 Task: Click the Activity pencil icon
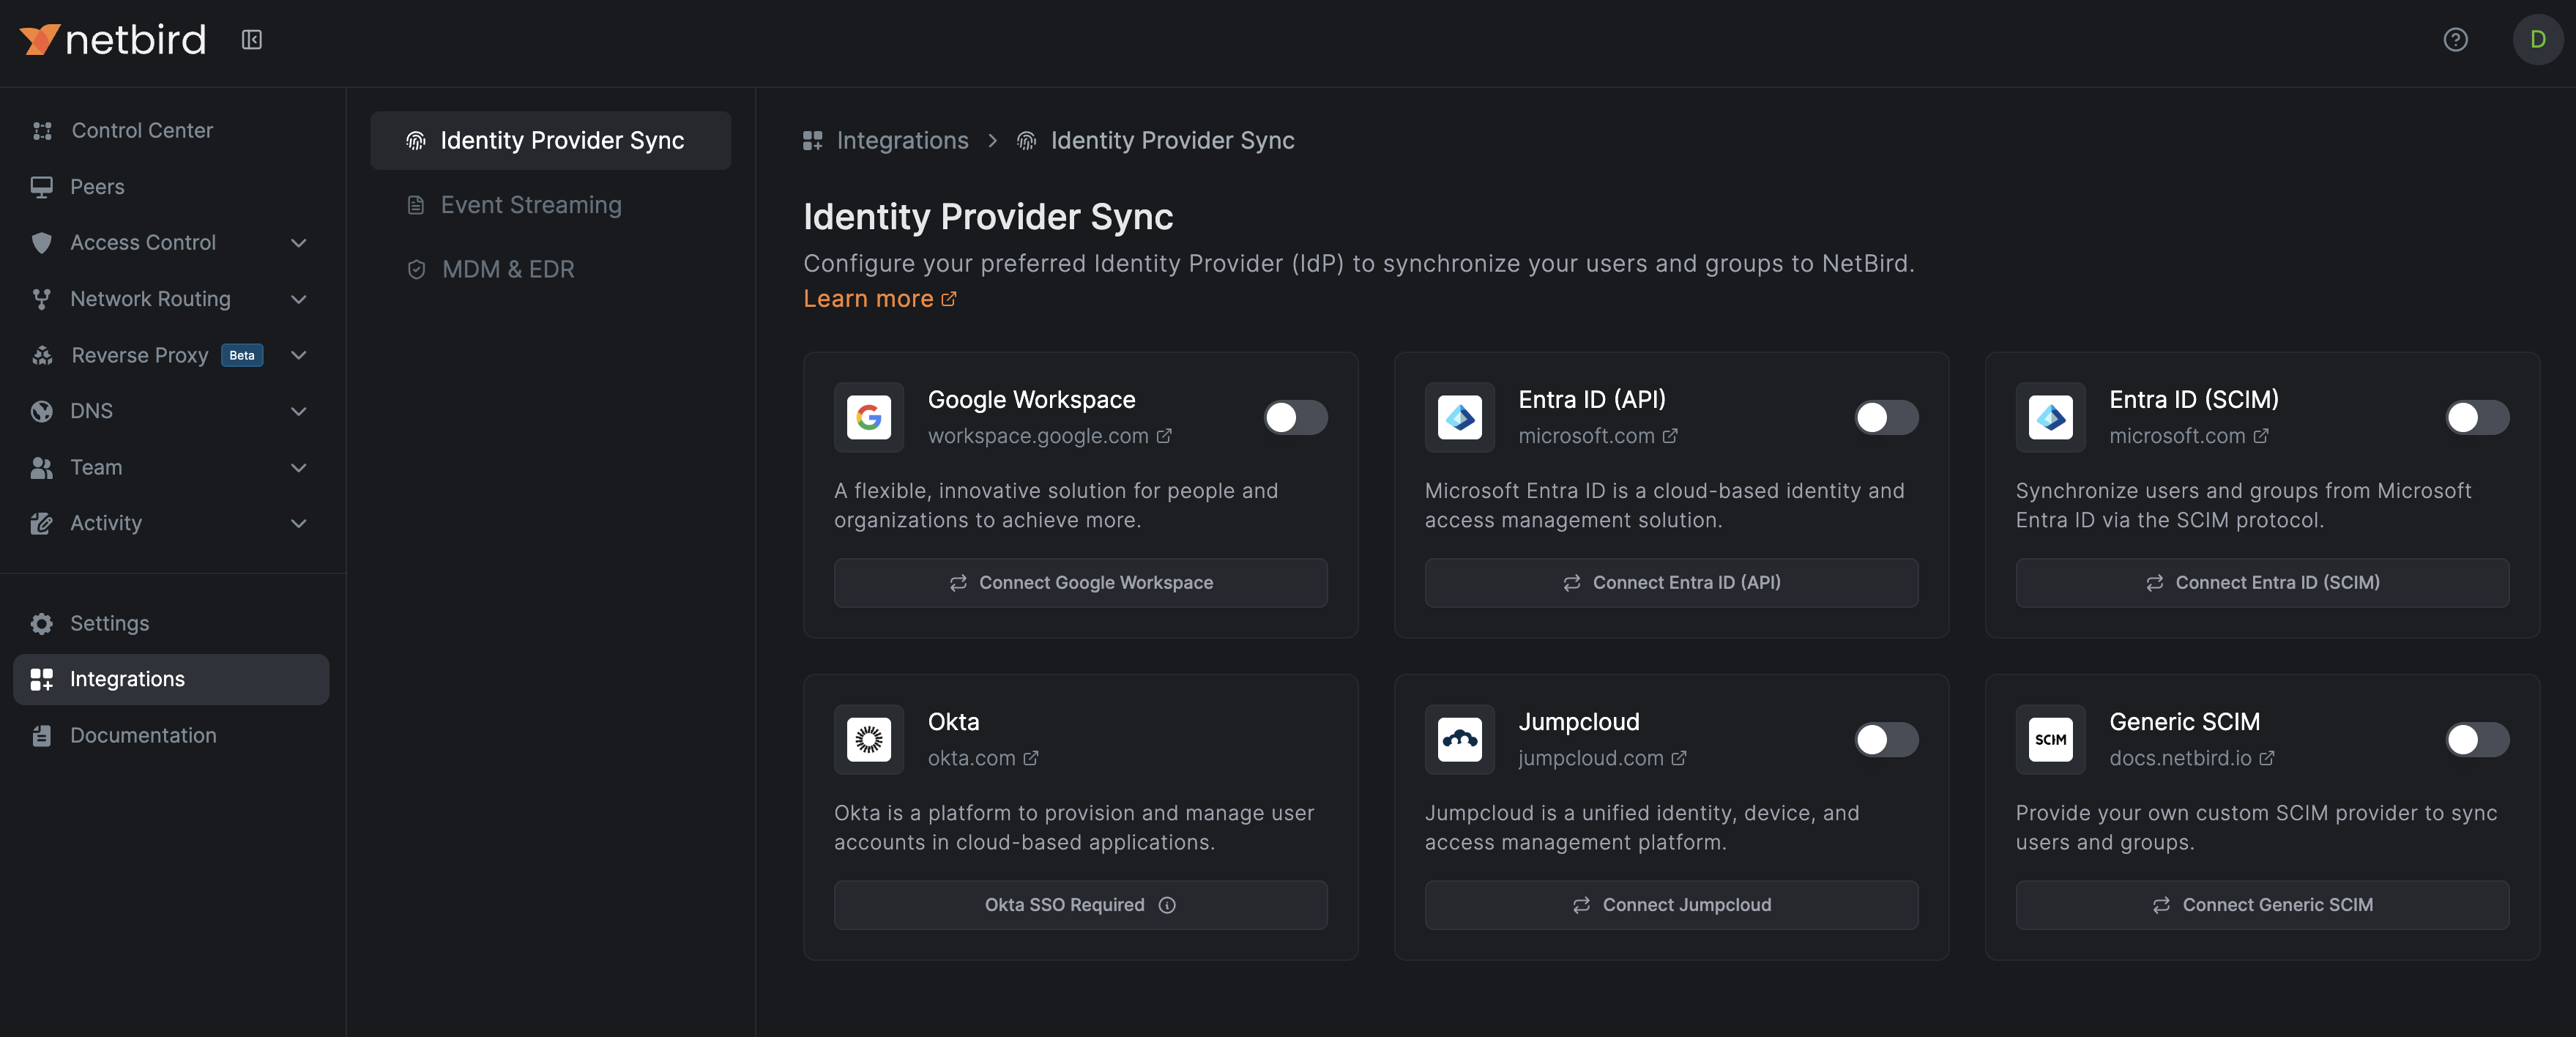[42, 523]
